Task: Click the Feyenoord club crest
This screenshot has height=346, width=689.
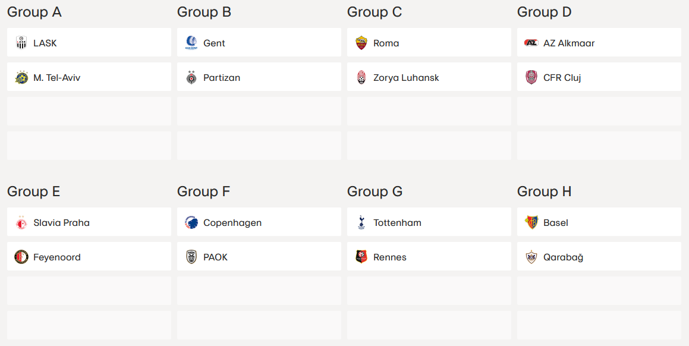Action: click(21, 257)
